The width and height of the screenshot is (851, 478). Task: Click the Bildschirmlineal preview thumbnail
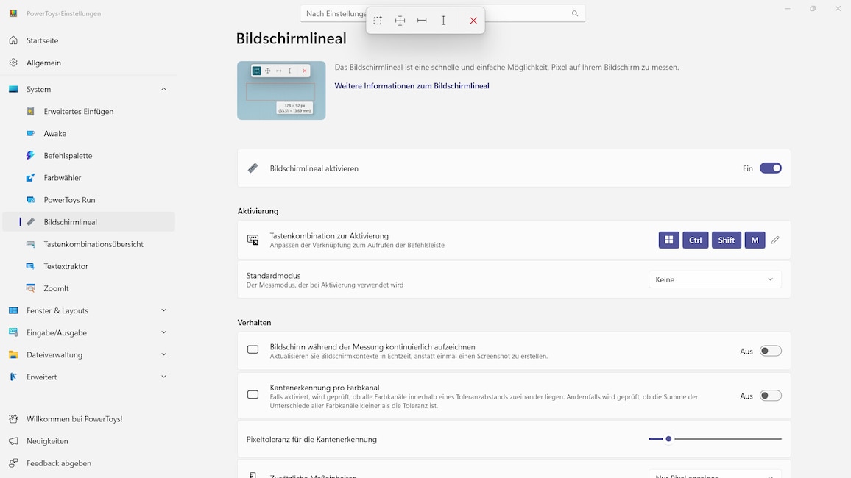pyautogui.click(x=281, y=90)
